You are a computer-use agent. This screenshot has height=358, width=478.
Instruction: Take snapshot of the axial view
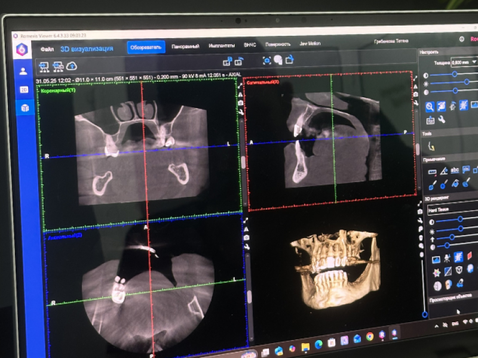[x=247, y=237]
